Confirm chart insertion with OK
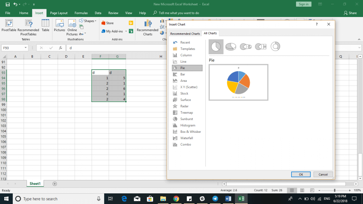 coord(301,174)
